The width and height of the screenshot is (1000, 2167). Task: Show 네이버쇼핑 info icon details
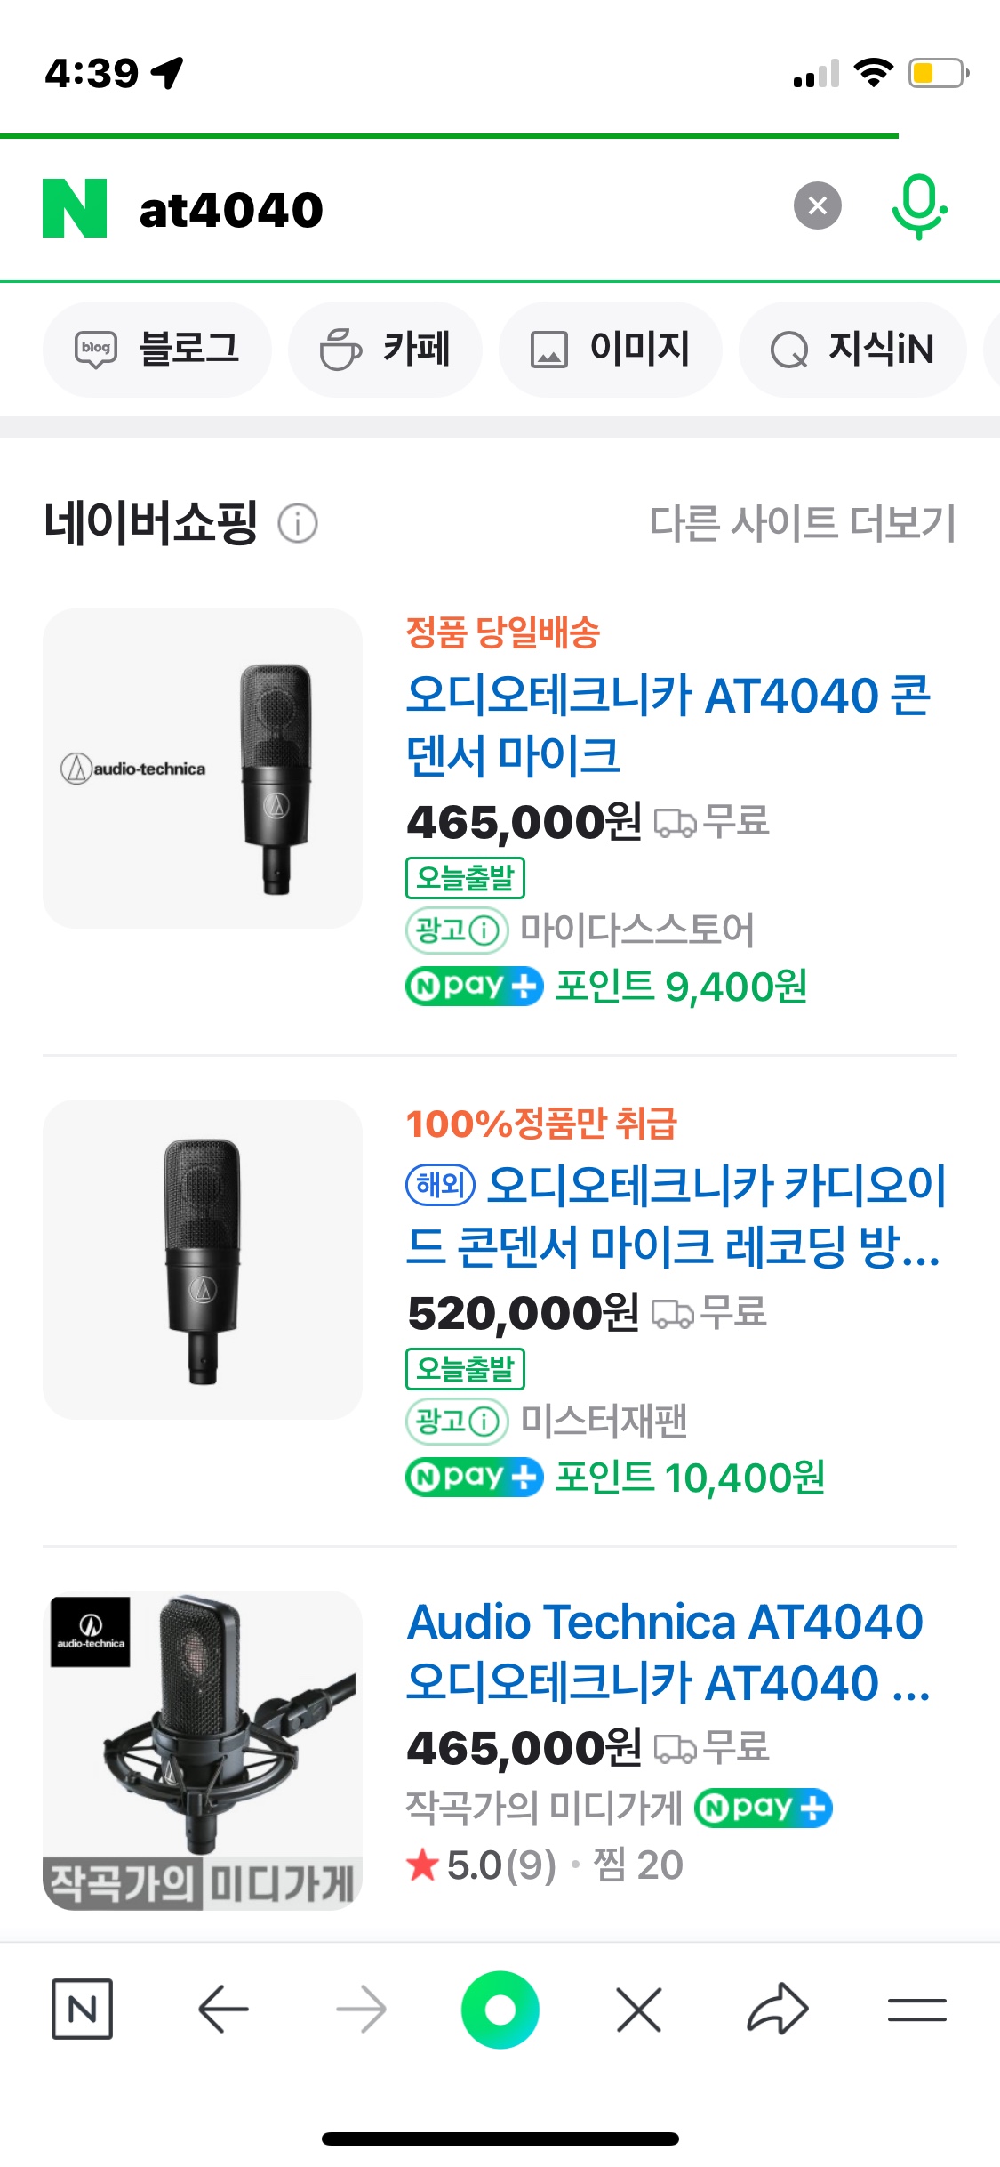point(298,523)
